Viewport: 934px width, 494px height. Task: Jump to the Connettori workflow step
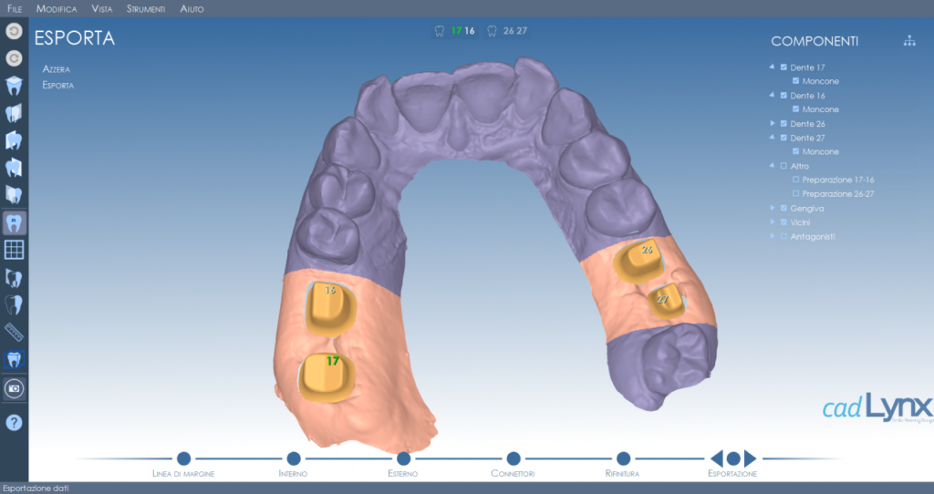point(513,458)
